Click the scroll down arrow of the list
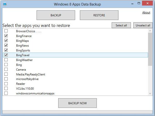Screen dimensions: 155x116 coord(150,94)
